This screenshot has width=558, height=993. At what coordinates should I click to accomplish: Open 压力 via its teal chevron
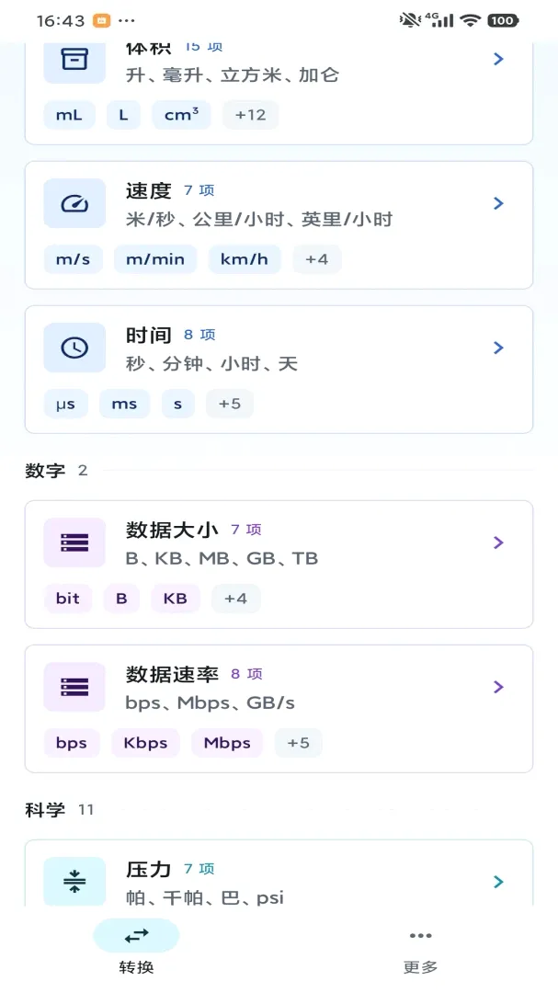[x=498, y=882]
